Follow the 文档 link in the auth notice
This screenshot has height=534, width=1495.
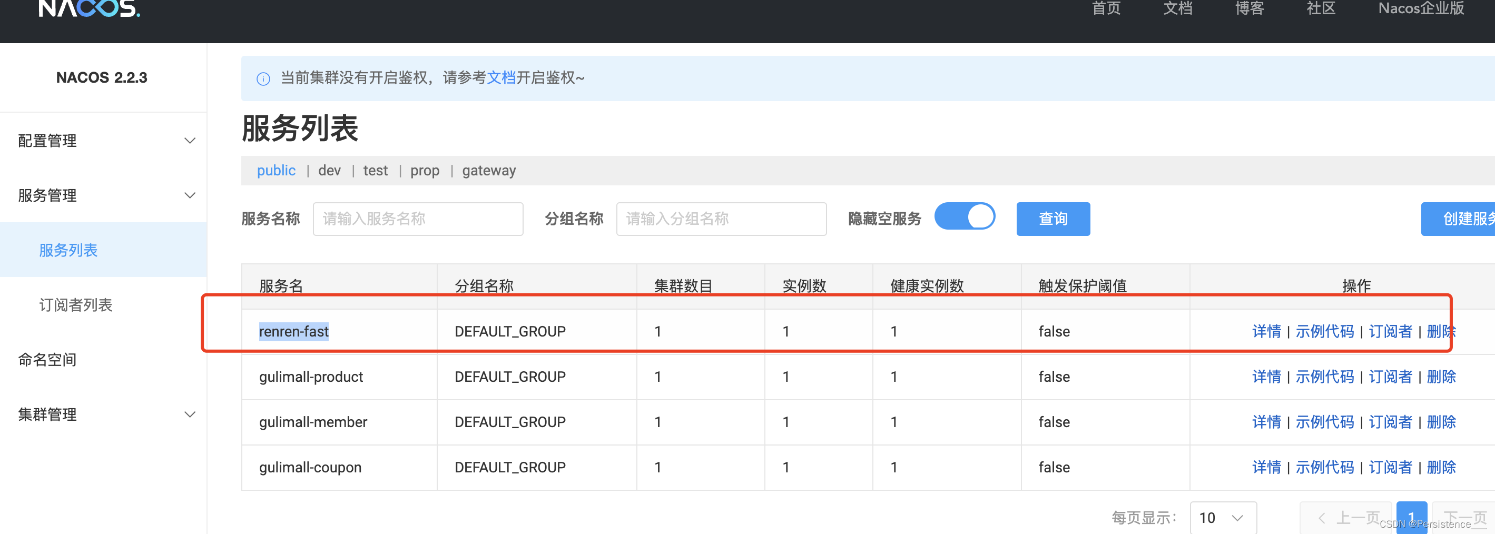tap(501, 78)
